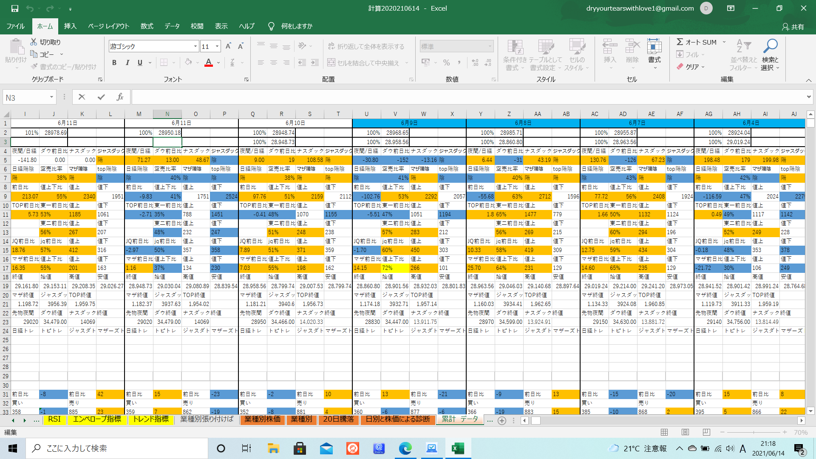Open the font size dropdown
The width and height of the screenshot is (816, 459).
click(217, 46)
